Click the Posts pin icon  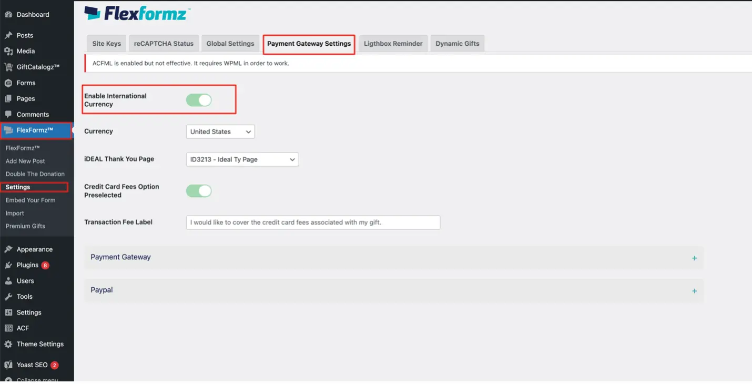[8, 35]
